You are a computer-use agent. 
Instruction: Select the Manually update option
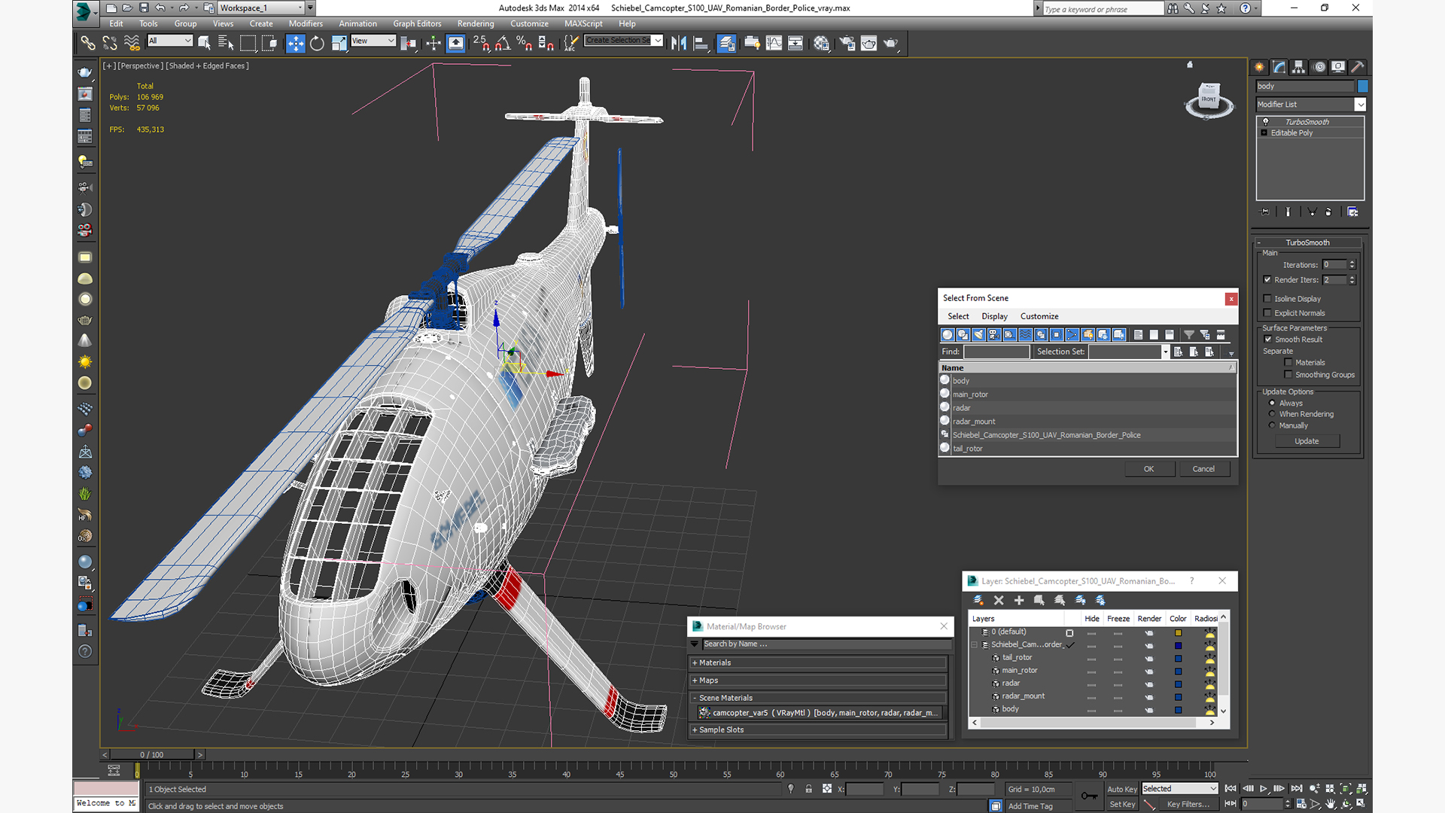[1273, 425]
